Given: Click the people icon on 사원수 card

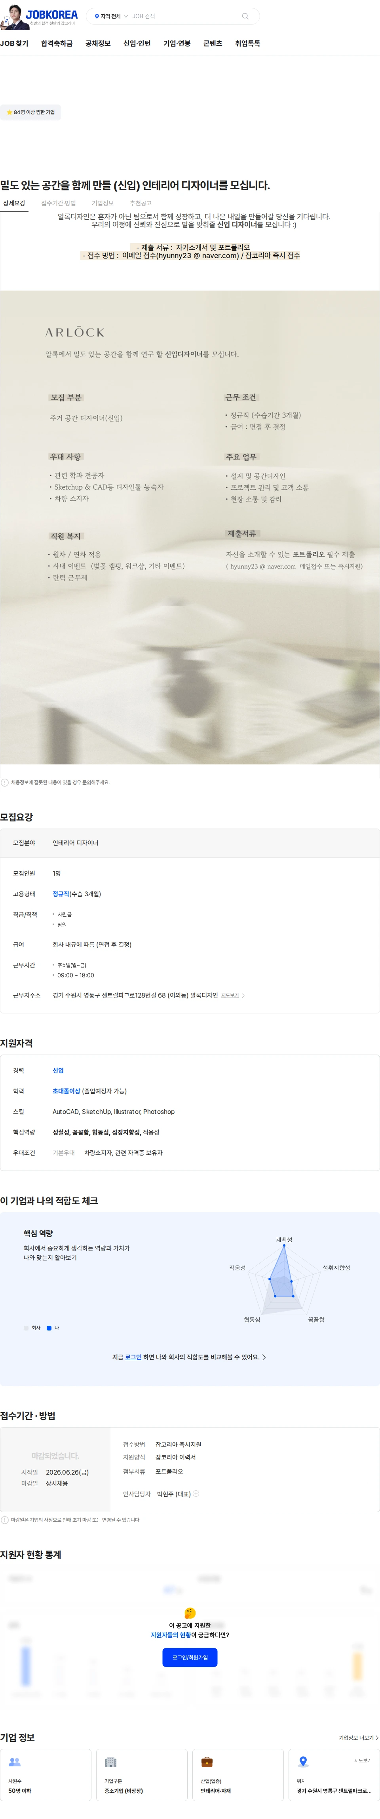Looking at the screenshot, I should click(14, 1762).
